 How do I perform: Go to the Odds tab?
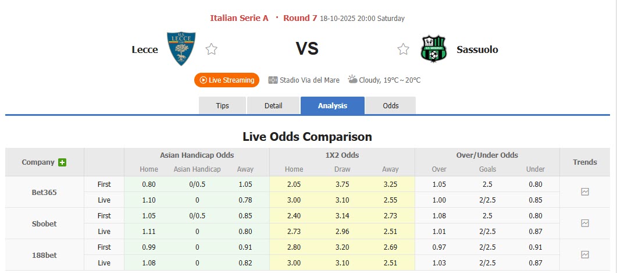(391, 105)
